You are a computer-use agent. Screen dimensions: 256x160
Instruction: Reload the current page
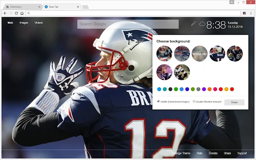click(x=16, y=13)
